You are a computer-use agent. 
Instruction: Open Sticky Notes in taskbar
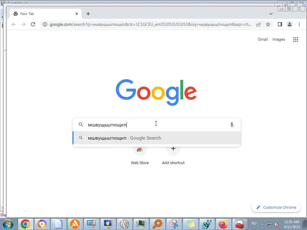pyautogui.click(x=190, y=224)
